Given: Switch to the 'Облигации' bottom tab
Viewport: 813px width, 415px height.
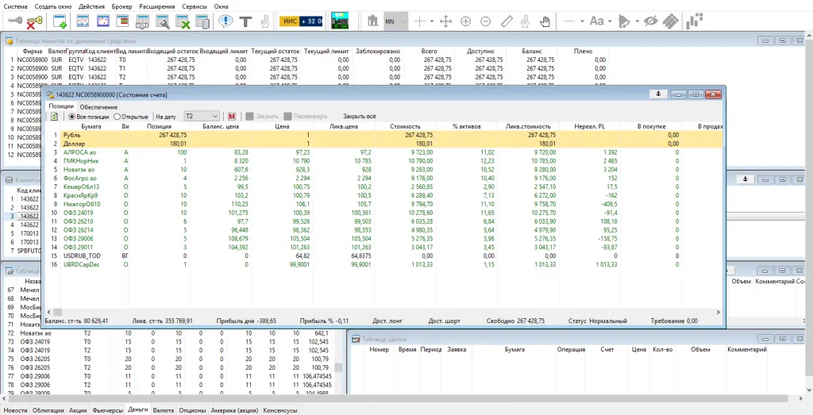Looking at the screenshot, I should (x=48, y=410).
